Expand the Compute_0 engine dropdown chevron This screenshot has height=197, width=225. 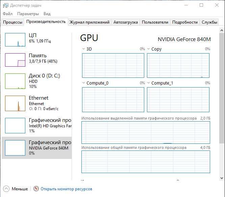click(x=83, y=83)
